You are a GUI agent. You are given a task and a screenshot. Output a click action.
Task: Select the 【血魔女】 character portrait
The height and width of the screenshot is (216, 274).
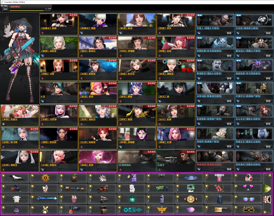59,20
